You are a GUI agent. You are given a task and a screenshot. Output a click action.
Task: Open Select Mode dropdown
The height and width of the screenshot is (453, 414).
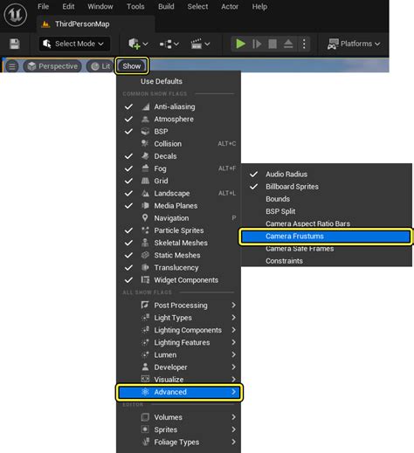[x=74, y=44]
